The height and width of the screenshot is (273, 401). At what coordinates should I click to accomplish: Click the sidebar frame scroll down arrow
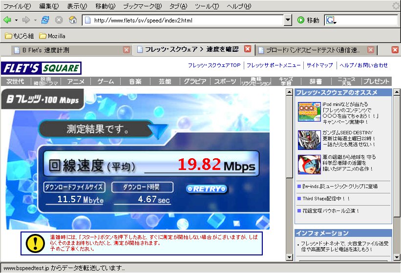pyautogui.click(x=397, y=257)
